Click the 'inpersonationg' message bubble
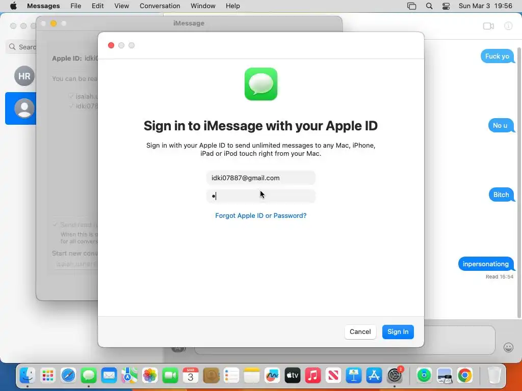This screenshot has height=391, width=522. click(x=486, y=264)
